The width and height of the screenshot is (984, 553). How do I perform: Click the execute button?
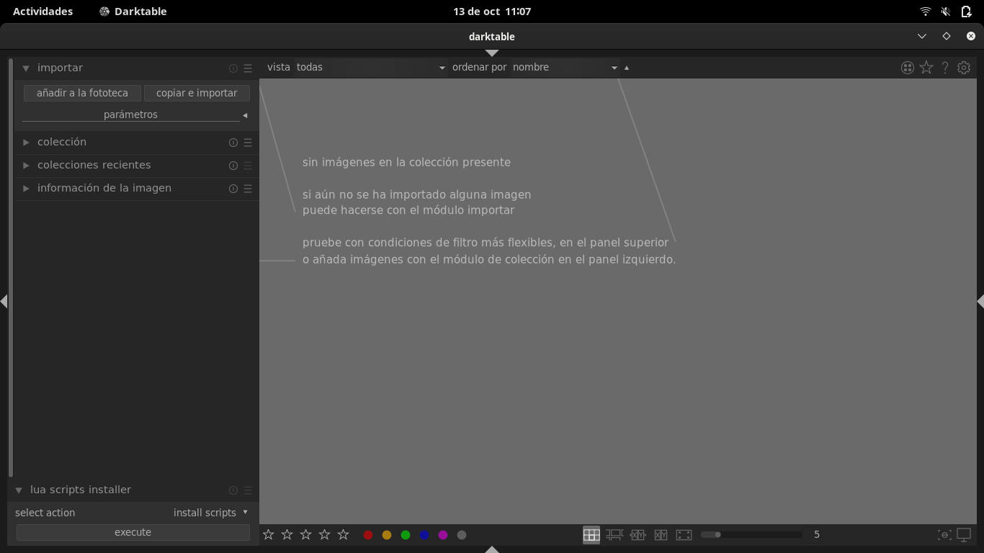[133, 532]
